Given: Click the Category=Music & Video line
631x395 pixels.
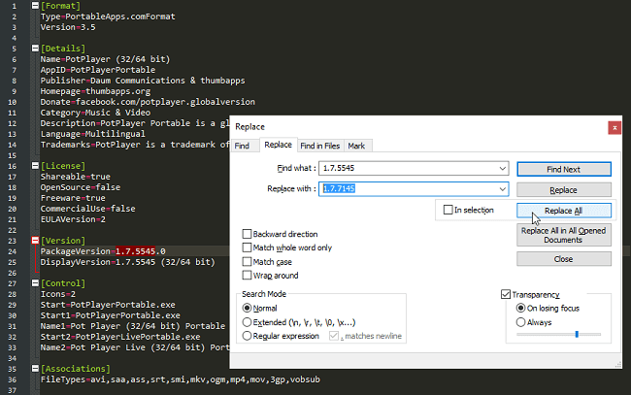Looking at the screenshot, I should (95, 113).
